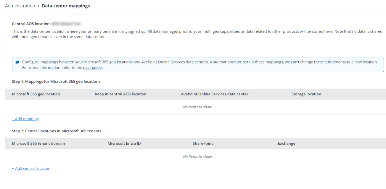This screenshot has height=189, width=386.
Task: Open the user guide link
Action: [x=92, y=67]
